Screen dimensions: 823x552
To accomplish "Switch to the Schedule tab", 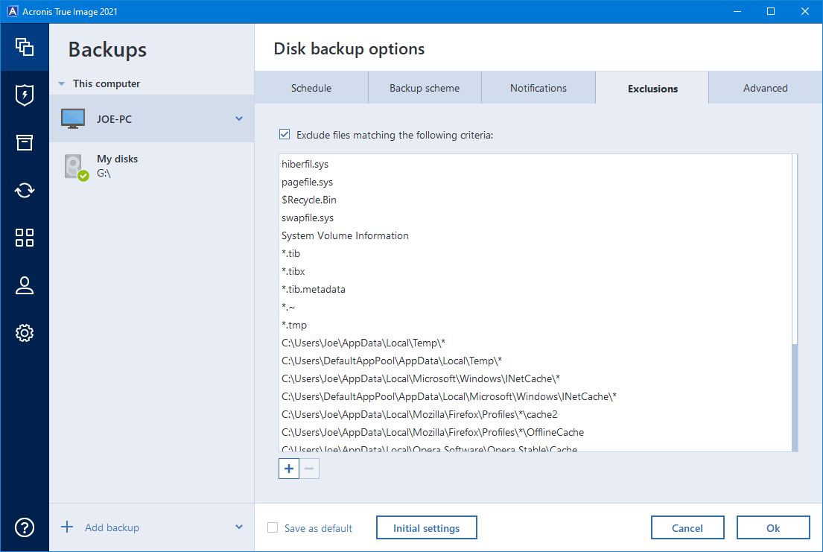I will pos(311,88).
